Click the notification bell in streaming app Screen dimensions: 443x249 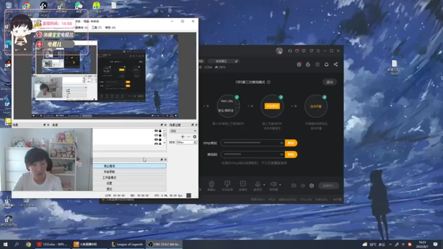pos(326,64)
